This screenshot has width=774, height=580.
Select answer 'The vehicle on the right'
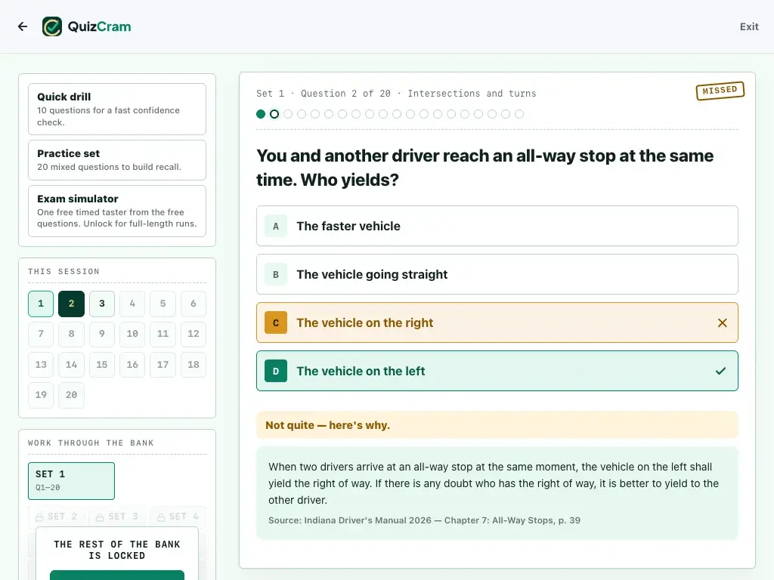click(x=497, y=322)
